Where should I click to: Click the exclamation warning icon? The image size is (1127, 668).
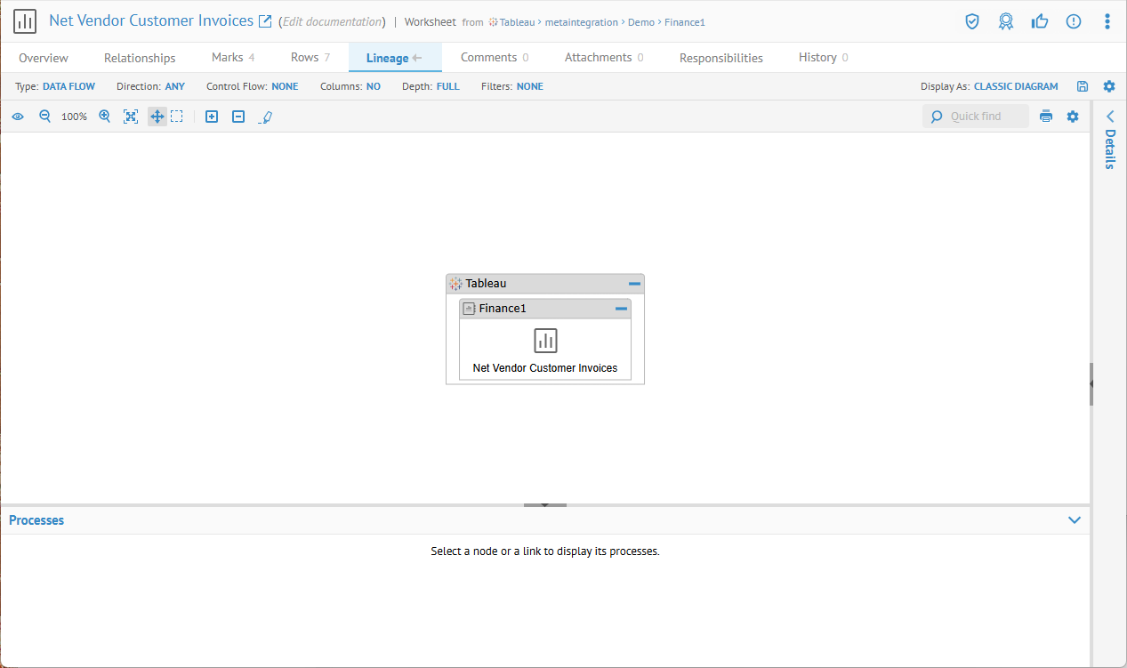(x=1074, y=21)
